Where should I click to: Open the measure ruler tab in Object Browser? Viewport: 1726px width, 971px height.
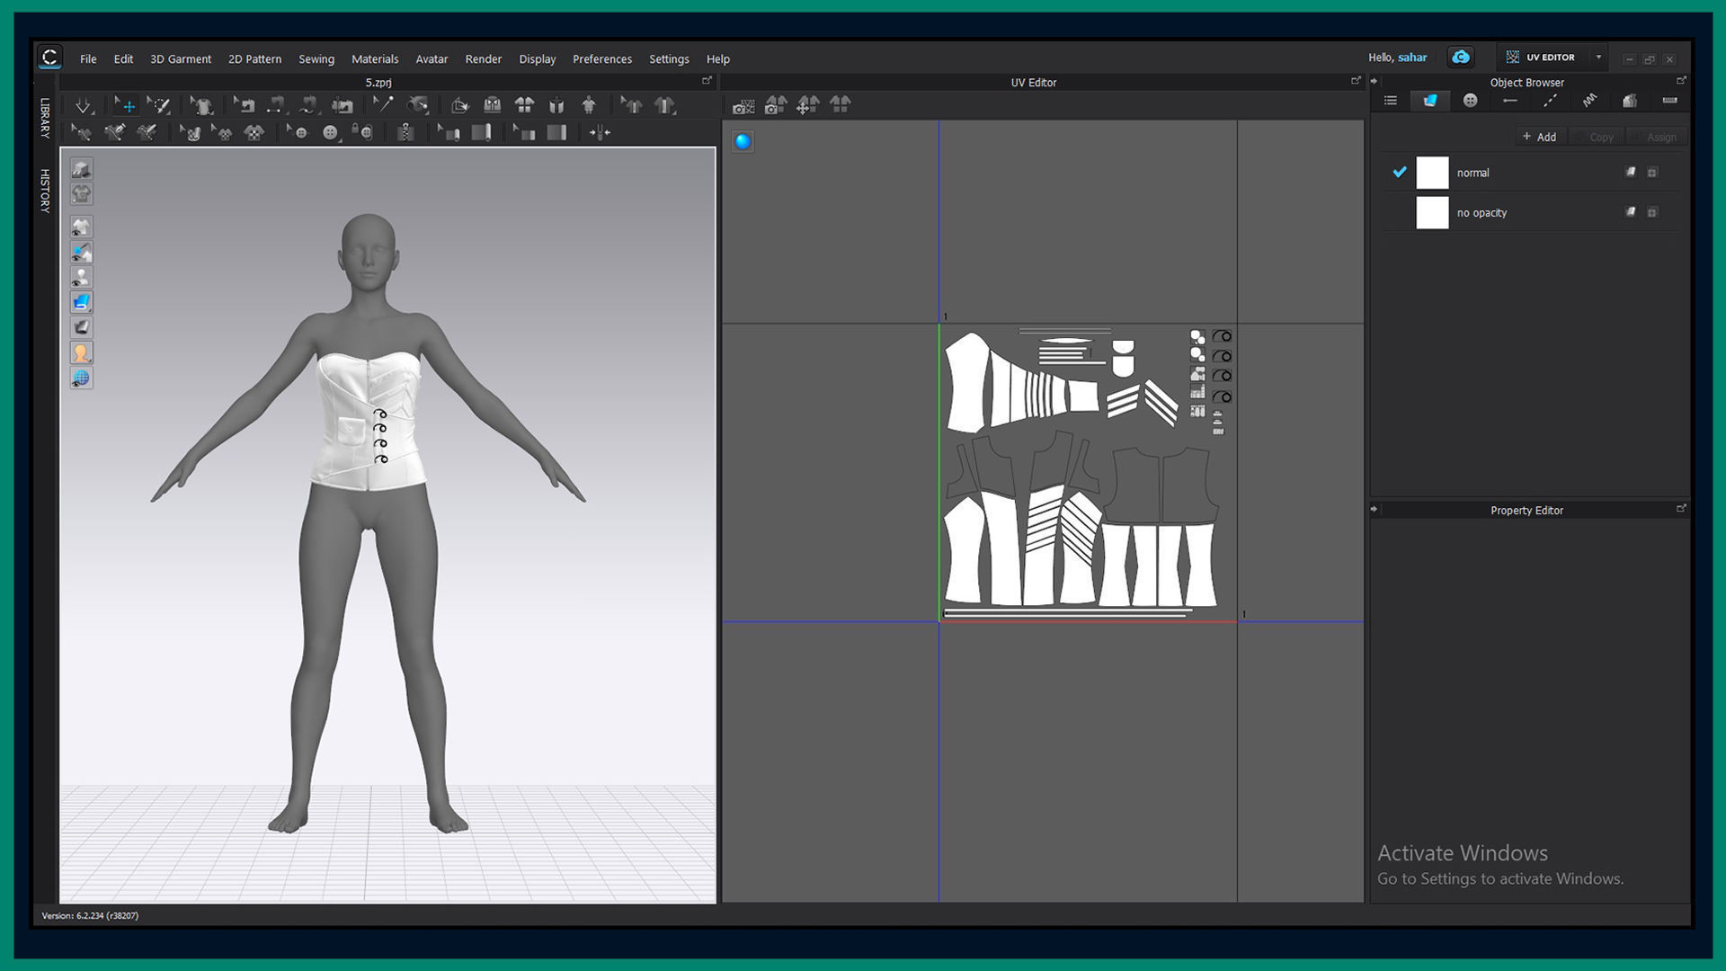[x=1669, y=101]
